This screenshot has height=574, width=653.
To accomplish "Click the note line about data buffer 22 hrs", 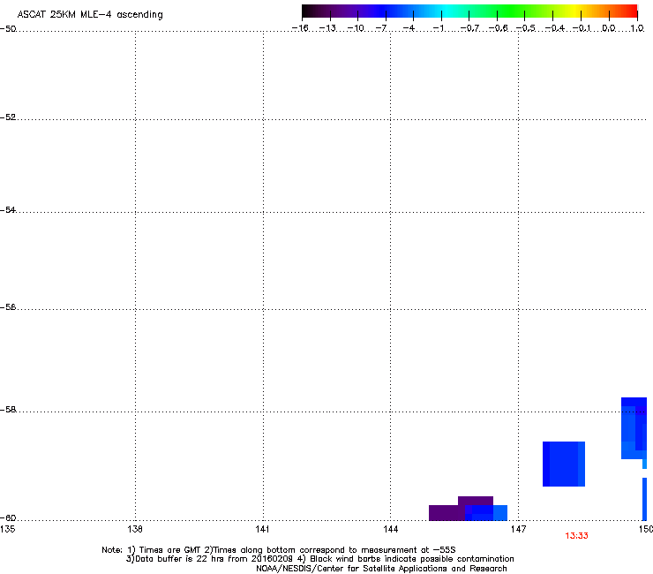I will click(319, 559).
